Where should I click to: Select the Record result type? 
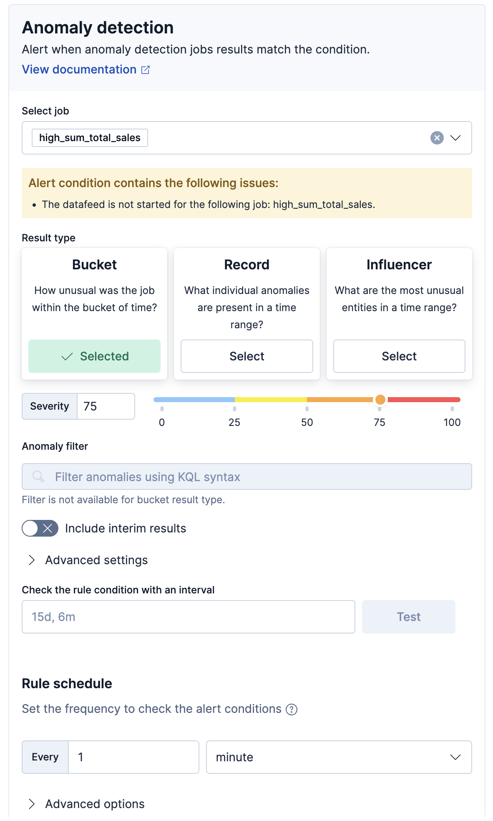point(246,356)
